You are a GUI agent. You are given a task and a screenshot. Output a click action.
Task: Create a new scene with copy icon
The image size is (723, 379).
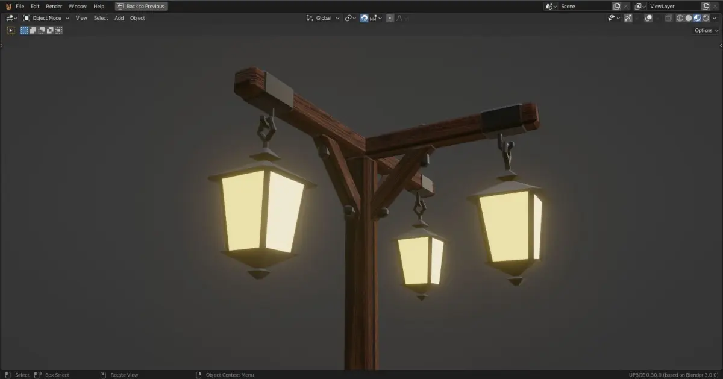[x=616, y=6]
